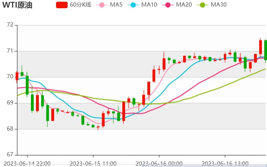267x167 pixels.
Task: Click the green MA30 legend line marker
Action: coord(202,5)
